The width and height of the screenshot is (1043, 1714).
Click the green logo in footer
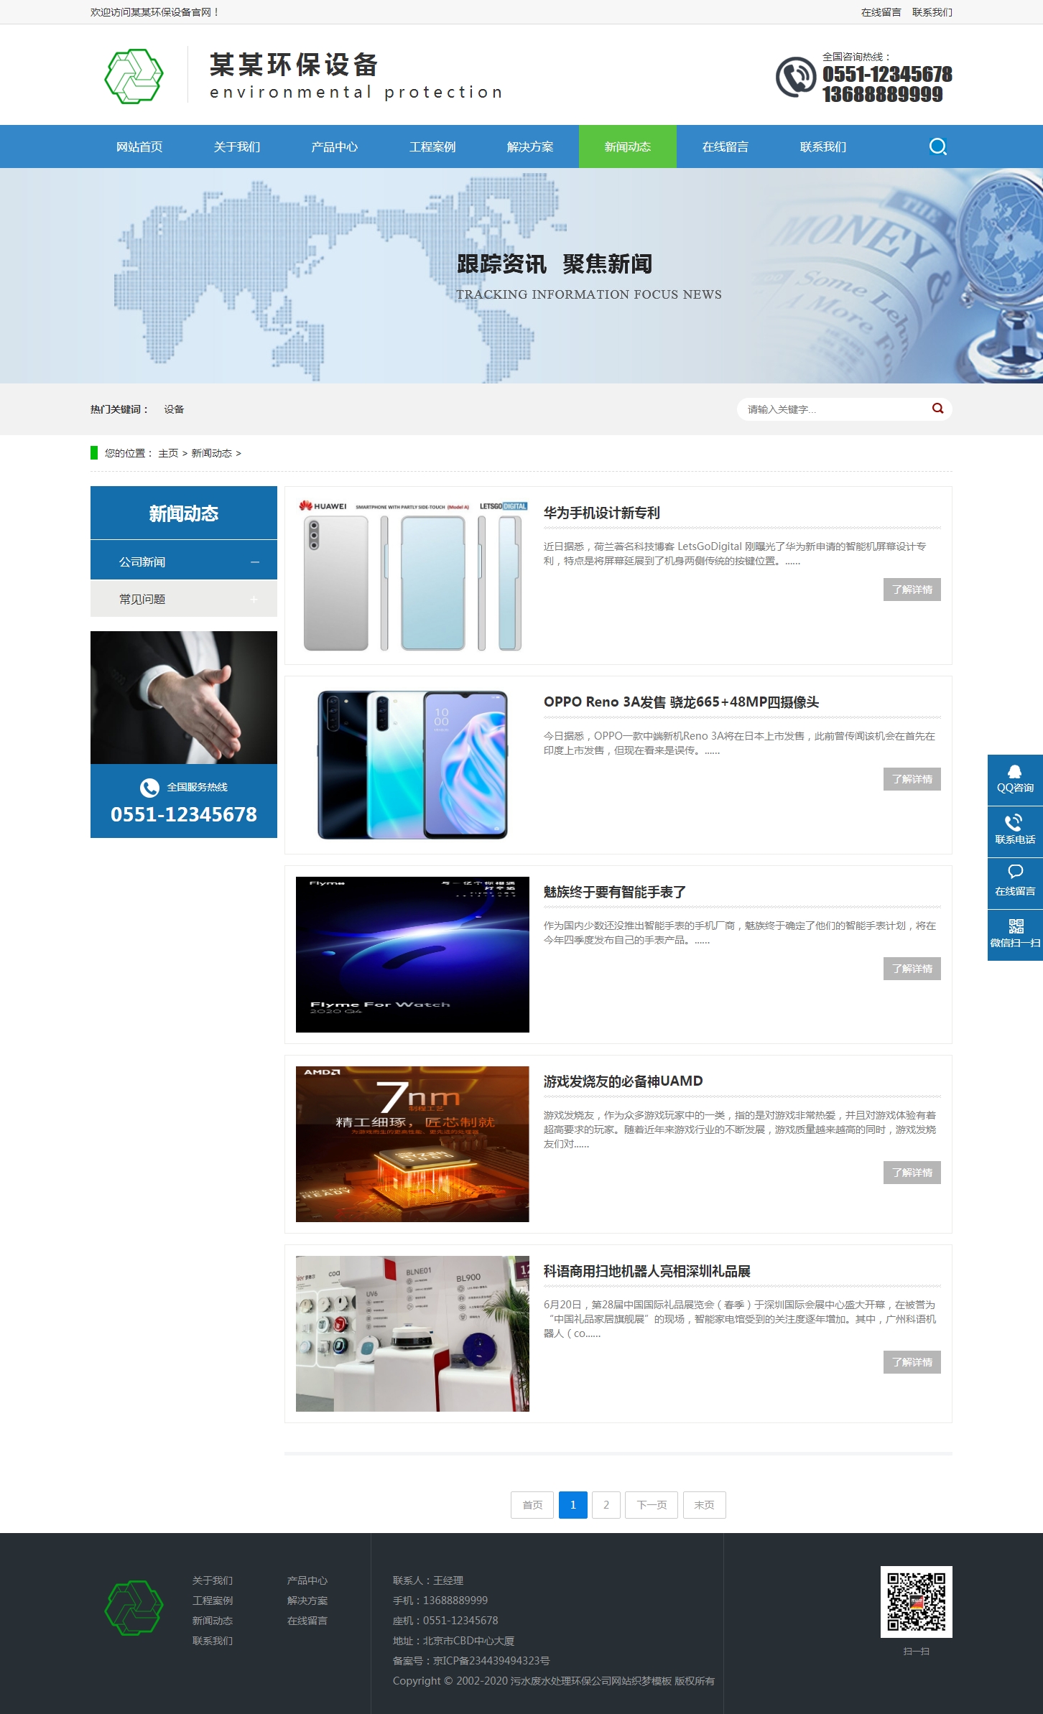tap(134, 1608)
